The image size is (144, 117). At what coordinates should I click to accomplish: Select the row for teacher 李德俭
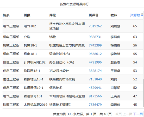tap(73, 105)
